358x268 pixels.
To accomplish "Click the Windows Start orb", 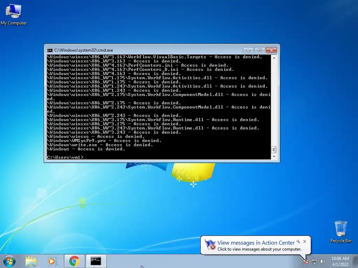I will point(9,261).
